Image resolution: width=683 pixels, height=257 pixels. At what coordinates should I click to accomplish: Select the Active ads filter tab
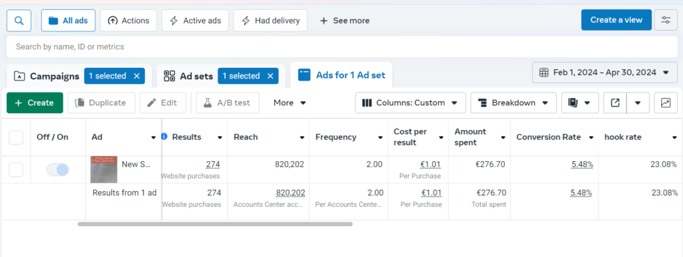click(x=195, y=21)
